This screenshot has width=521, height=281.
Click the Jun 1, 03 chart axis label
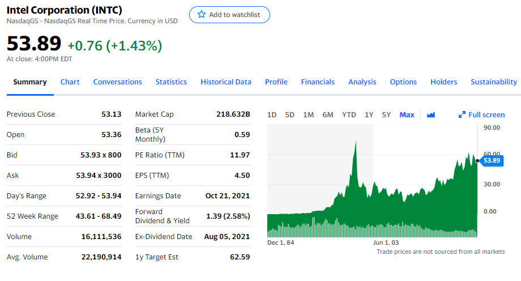coord(386,242)
